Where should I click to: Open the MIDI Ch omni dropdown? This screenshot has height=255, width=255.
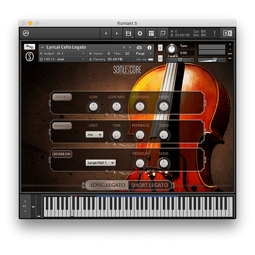pos(62,59)
